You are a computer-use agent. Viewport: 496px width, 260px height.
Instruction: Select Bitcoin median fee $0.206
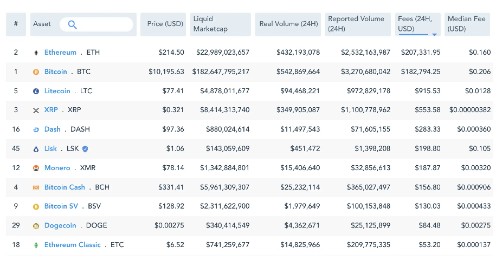tap(480, 71)
